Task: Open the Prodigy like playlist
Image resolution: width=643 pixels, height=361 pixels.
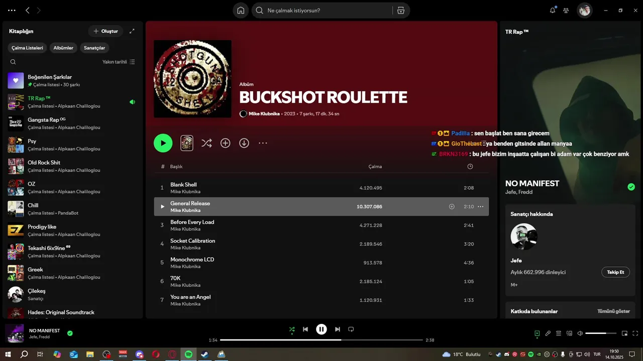Action: (x=72, y=230)
